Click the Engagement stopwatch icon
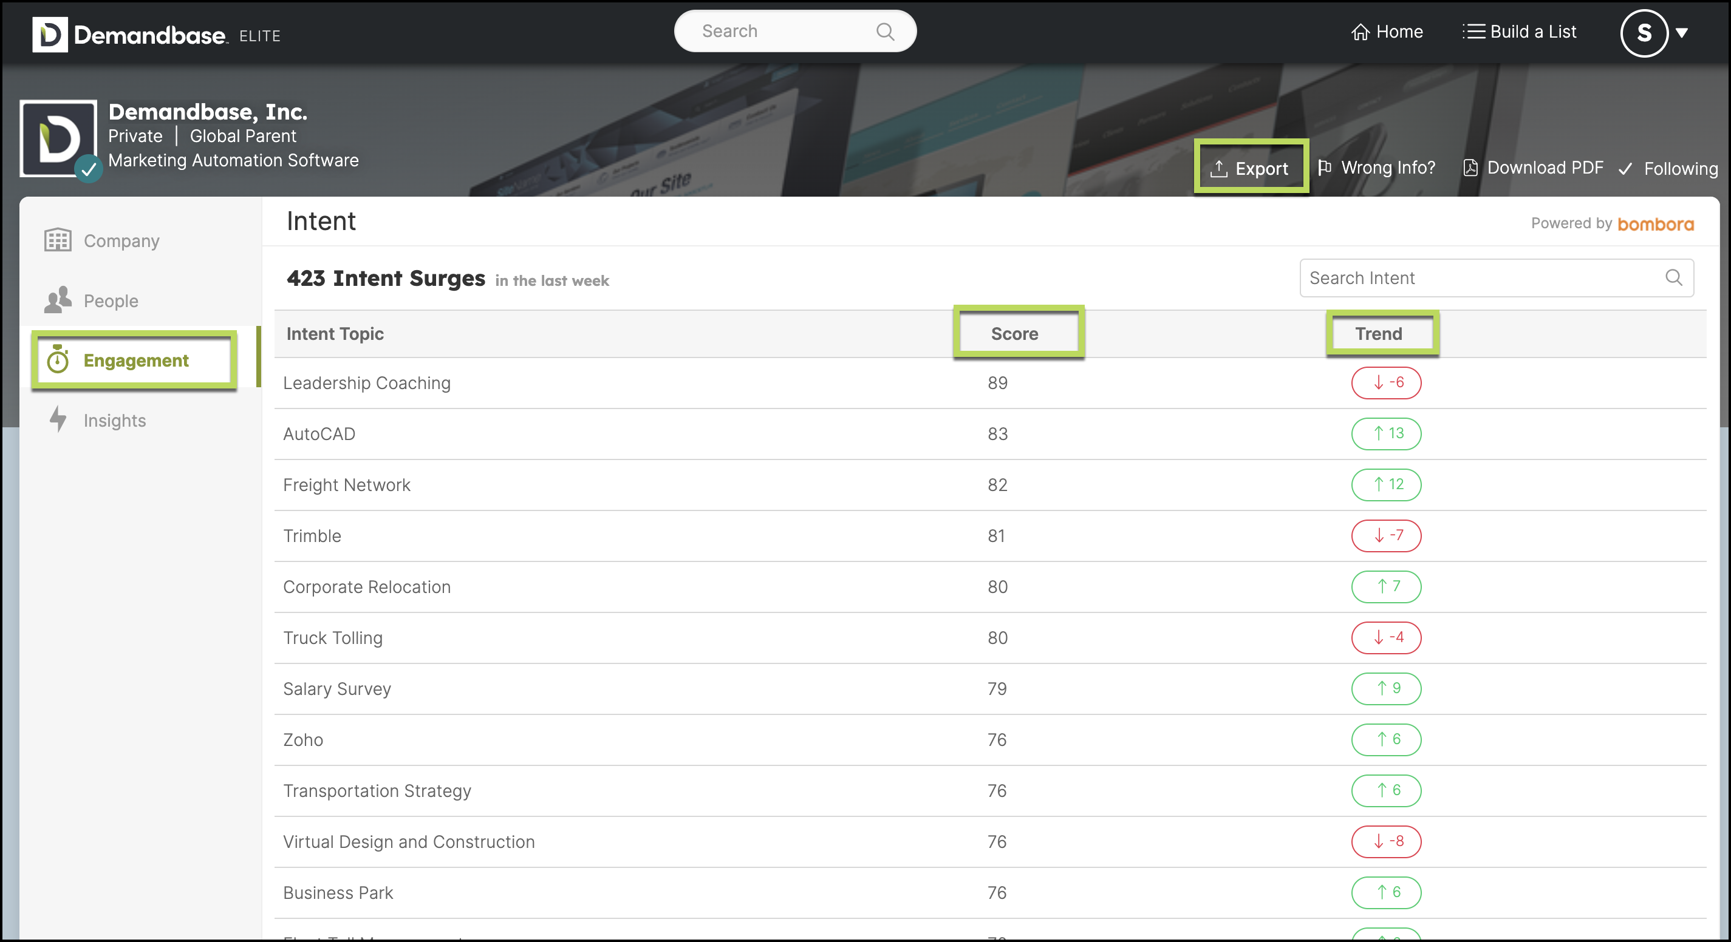This screenshot has height=942, width=1731. [x=58, y=359]
